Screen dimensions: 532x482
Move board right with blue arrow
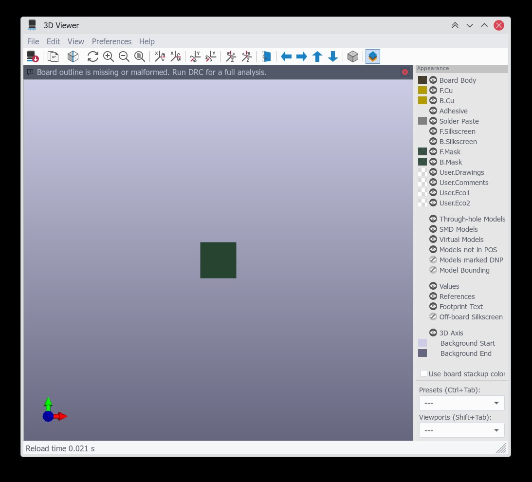(302, 56)
